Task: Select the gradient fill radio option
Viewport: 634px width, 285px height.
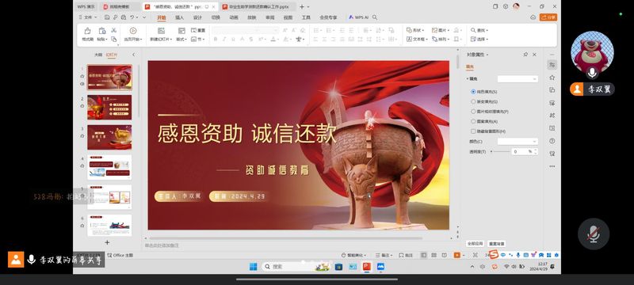Action: pyautogui.click(x=484, y=101)
